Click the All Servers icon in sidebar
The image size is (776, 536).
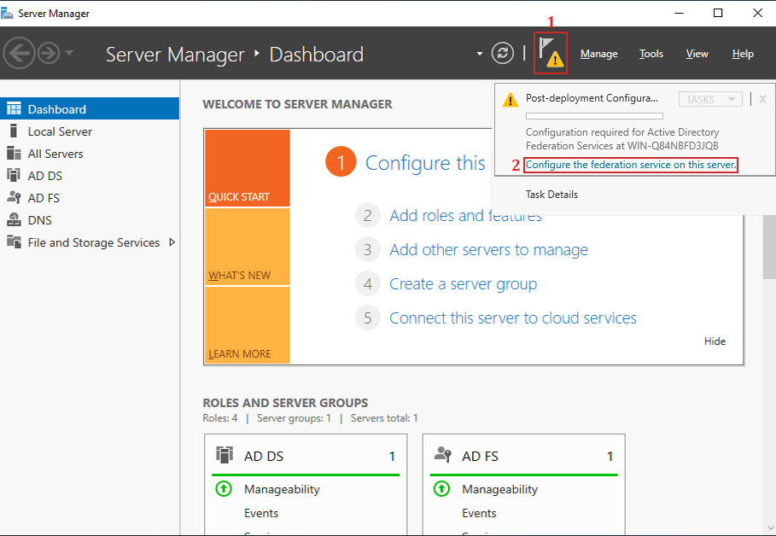coord(14,153)
